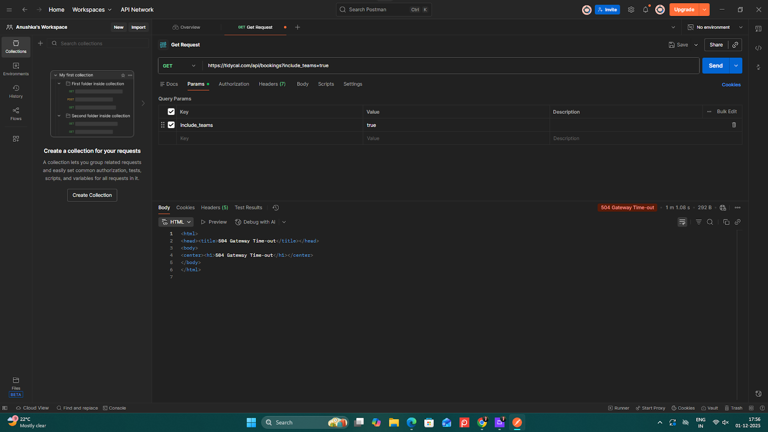The image size is (768, 432).
Task: Uncheck the include_teams parameter checkbox
Action: [171, 125]
